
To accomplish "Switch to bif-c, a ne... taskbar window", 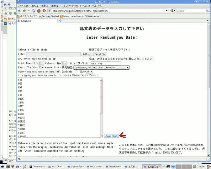I will coord(95,167).
